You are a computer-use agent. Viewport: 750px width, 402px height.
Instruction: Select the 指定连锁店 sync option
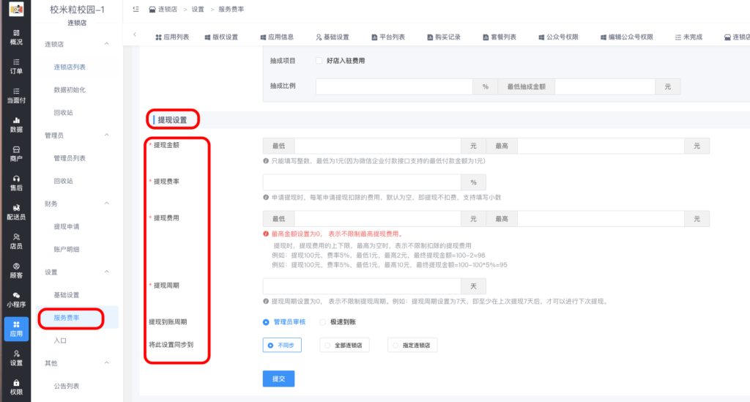(412, 345)
